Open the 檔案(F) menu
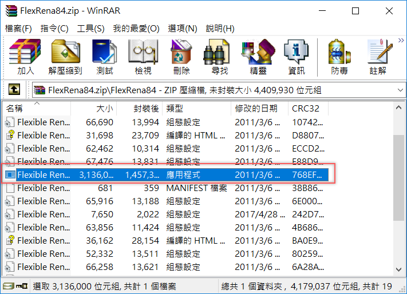Screen dimensions: 407x294 pos(18,28)
